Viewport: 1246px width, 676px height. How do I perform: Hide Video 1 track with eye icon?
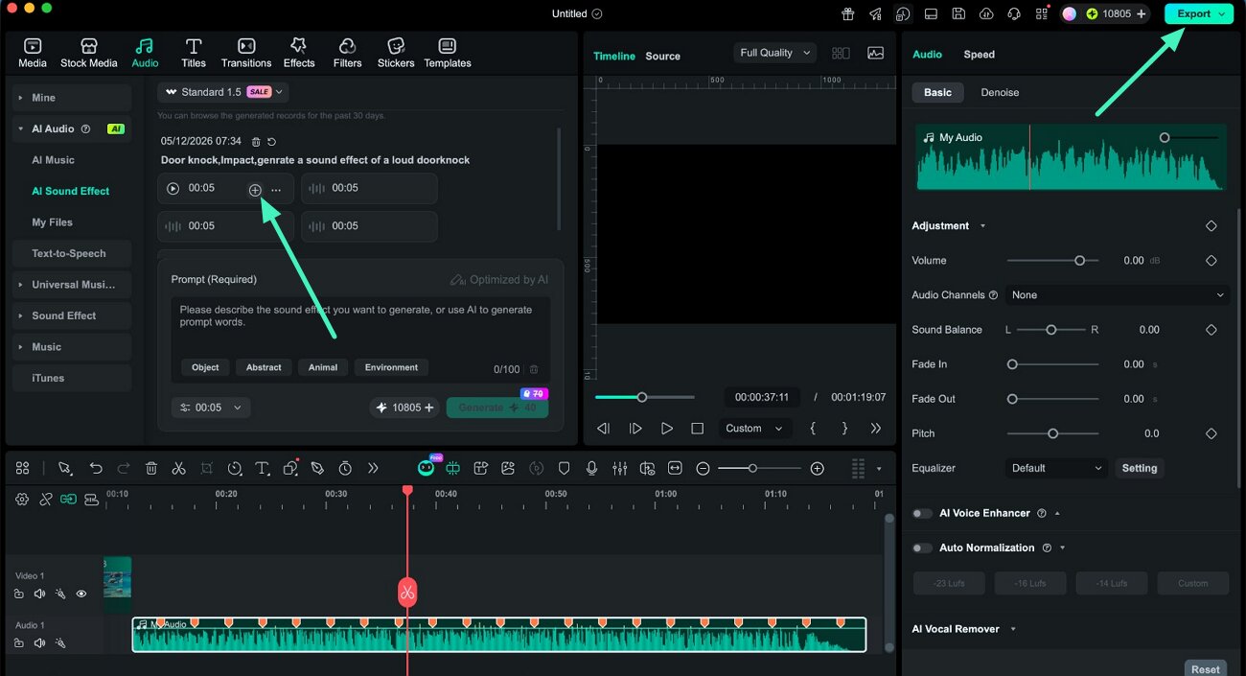(81, 594)
